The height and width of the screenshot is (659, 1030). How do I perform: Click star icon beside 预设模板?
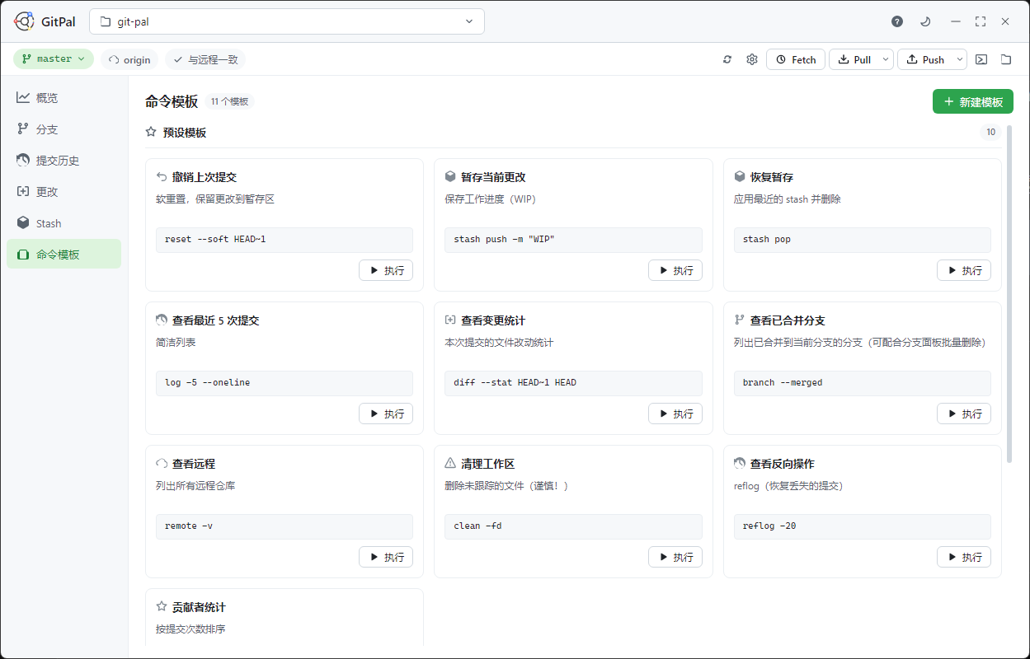point(151,132)
